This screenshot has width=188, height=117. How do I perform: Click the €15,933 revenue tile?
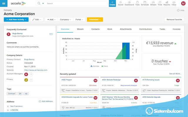[161, 44]
